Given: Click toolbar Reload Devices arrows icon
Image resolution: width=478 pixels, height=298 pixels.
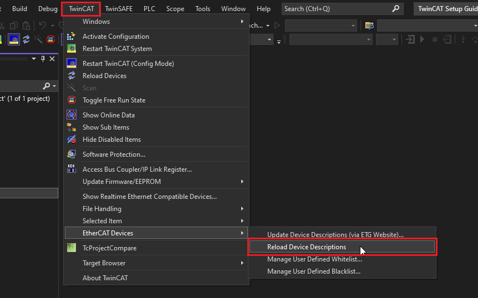Looking at the screenshot, I should (26, 39).
